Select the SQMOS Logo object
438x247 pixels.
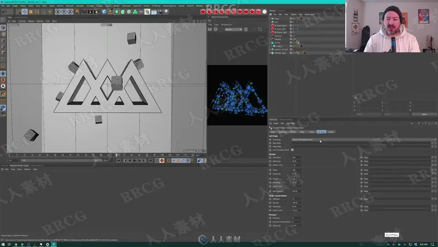280,53
